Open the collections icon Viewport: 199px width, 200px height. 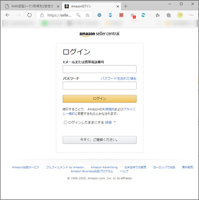pos(169,15)
